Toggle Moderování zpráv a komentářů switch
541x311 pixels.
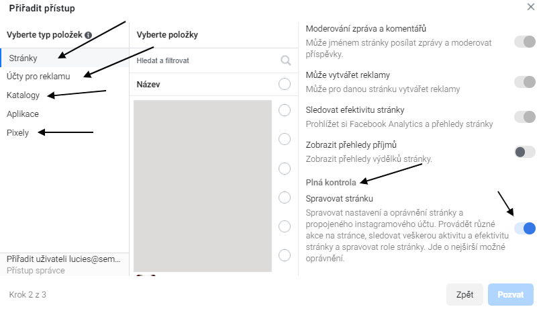[x=524, y=42]
